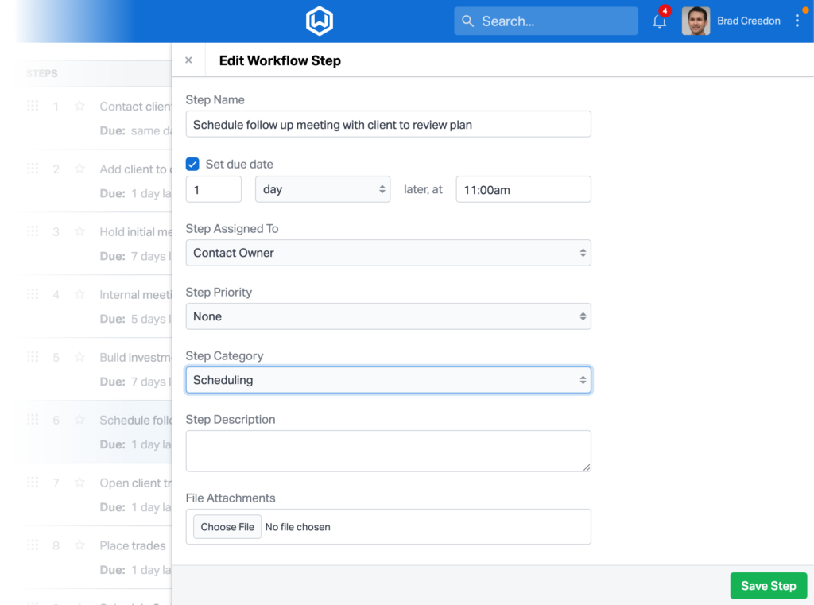Change the due date unit with the day dropdown
Screen dimensions: 814x605
[323, 188]
